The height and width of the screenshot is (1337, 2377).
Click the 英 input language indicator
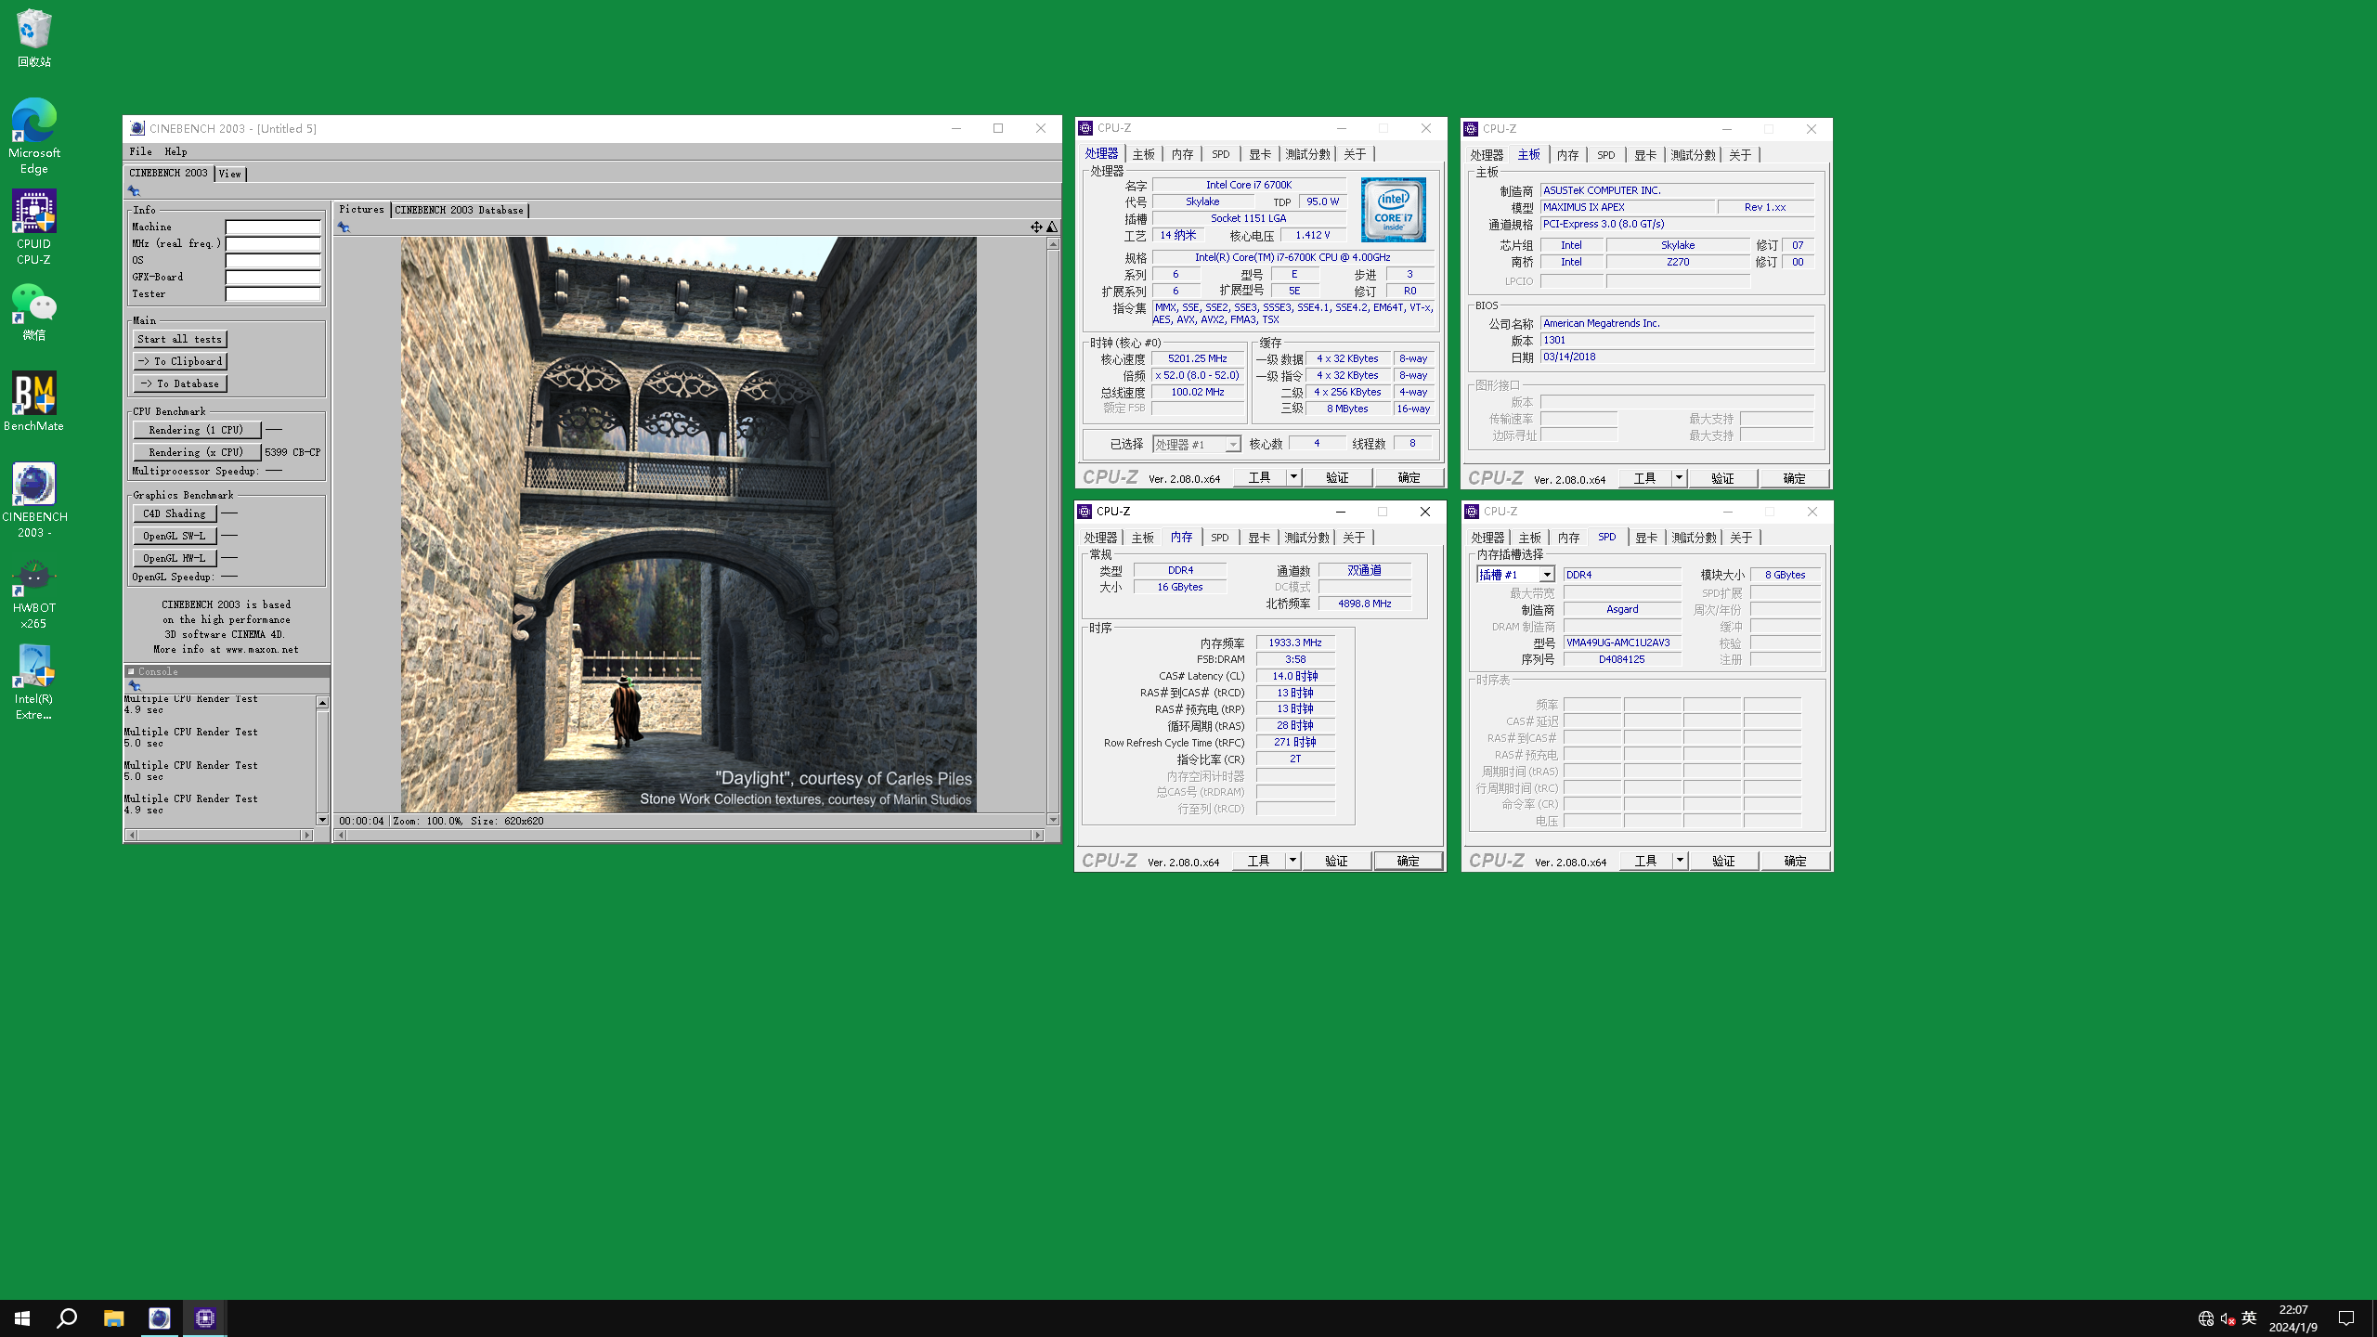2249,1318
